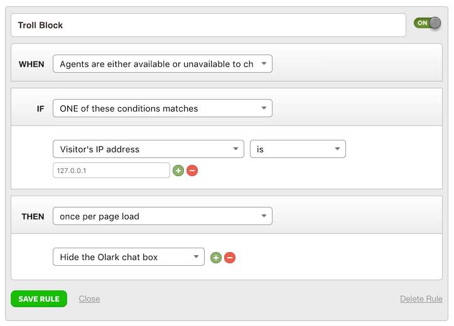Remove the Hide chat box action

pyautogui.click(x=230, y=258)
